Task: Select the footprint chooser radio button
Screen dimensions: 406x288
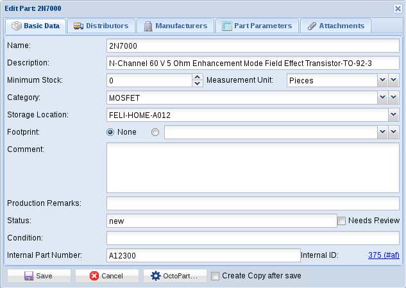Action: (x=155, y=132)
